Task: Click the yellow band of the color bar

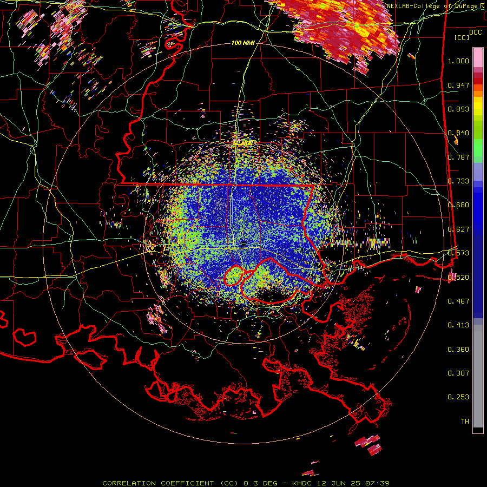Action: 478,107
